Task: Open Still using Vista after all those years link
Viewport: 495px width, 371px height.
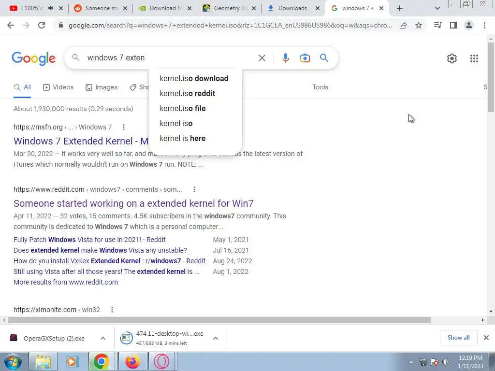Action: click(106, 271)
